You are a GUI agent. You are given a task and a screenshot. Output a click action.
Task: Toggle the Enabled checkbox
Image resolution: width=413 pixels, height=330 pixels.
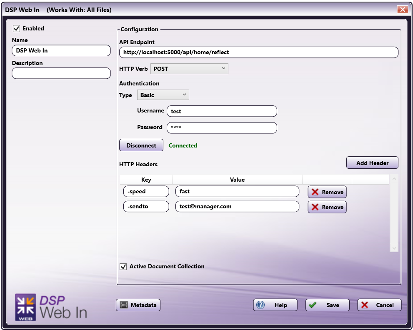pos(17,28)
